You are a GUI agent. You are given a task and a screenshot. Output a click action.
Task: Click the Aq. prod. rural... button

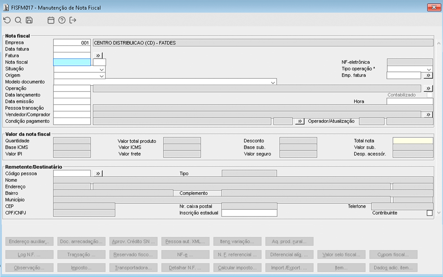(x=289, y=241)
